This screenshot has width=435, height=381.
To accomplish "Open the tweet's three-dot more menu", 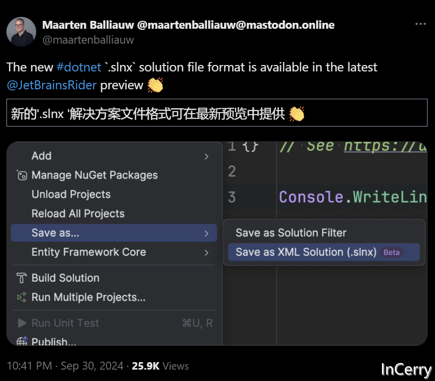I will pos(420,24).
